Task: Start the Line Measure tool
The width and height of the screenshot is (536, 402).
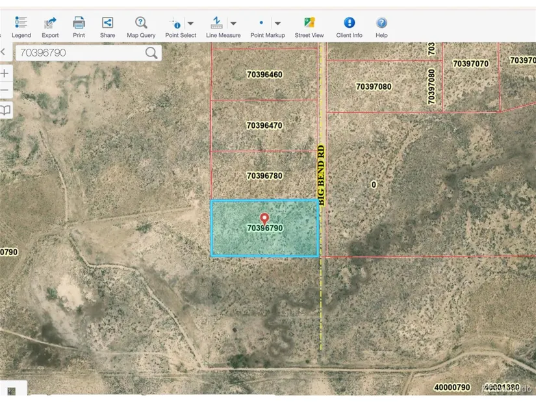Action: coord(218,23)
